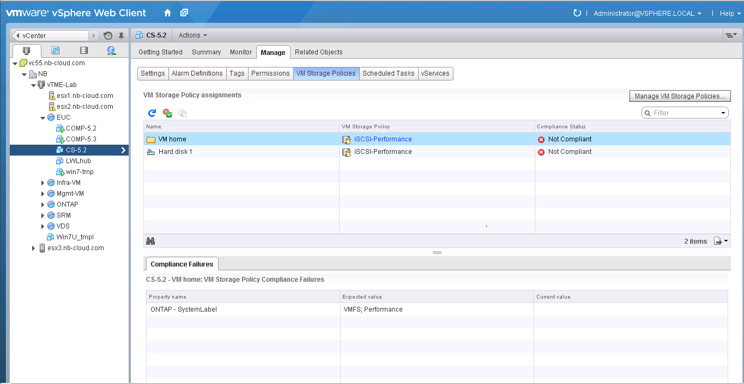744x384 pixels.
Task: Expand the esx3.nb-cloud.com host
Action: [x=34, y=248]
